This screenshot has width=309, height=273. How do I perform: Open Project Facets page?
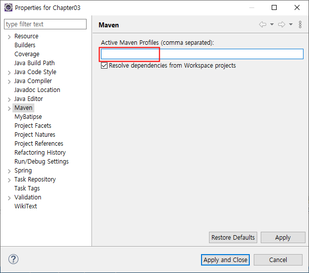(x=33, y=126)
